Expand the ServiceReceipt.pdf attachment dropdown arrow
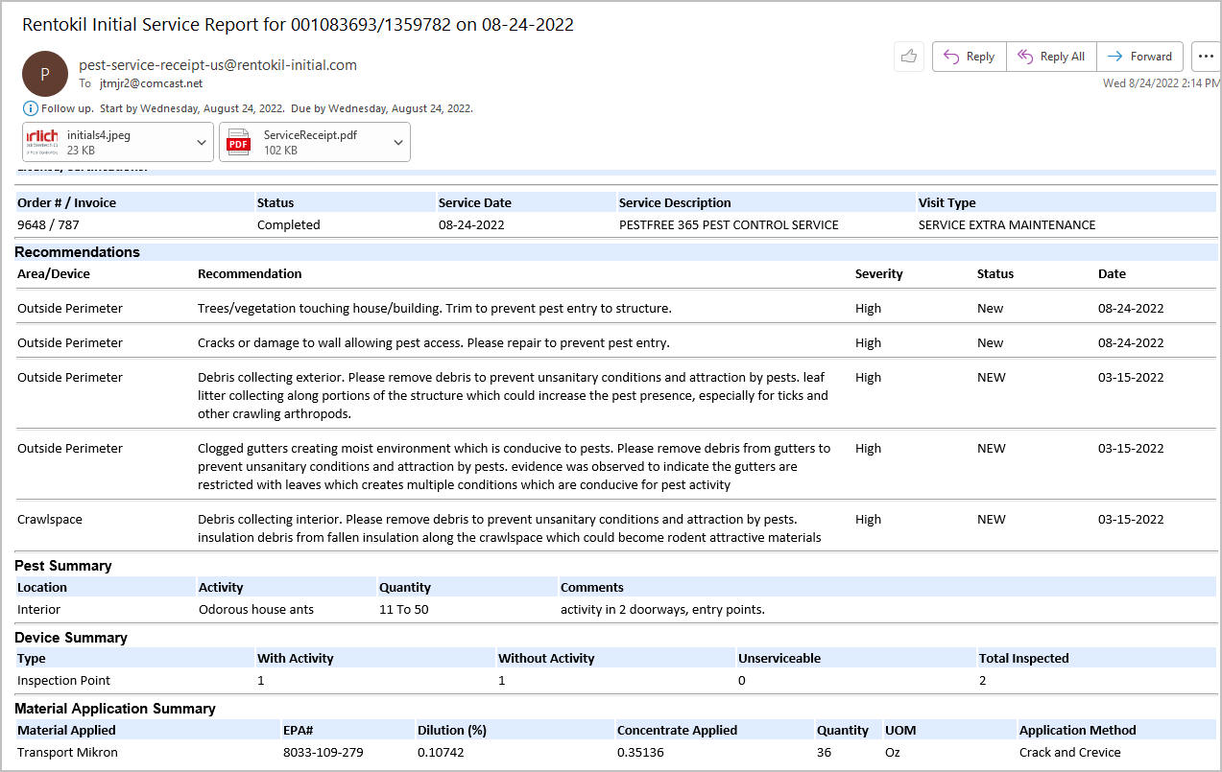Screen dimensions: 1222x772 point(398,142)
